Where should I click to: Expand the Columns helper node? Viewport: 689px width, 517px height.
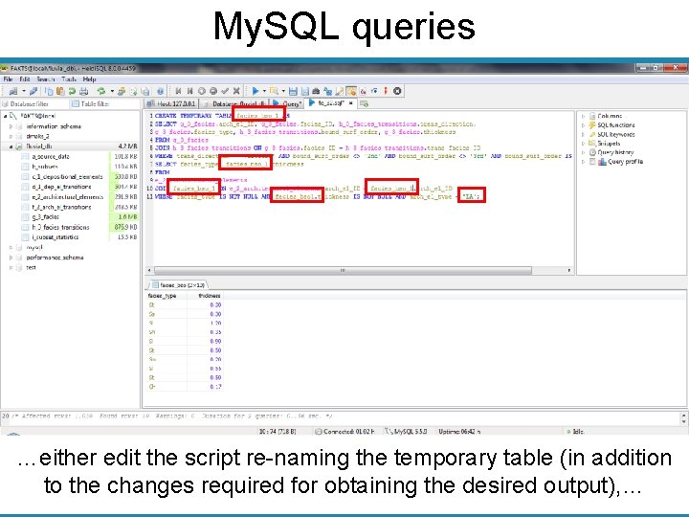pos(583,116)
